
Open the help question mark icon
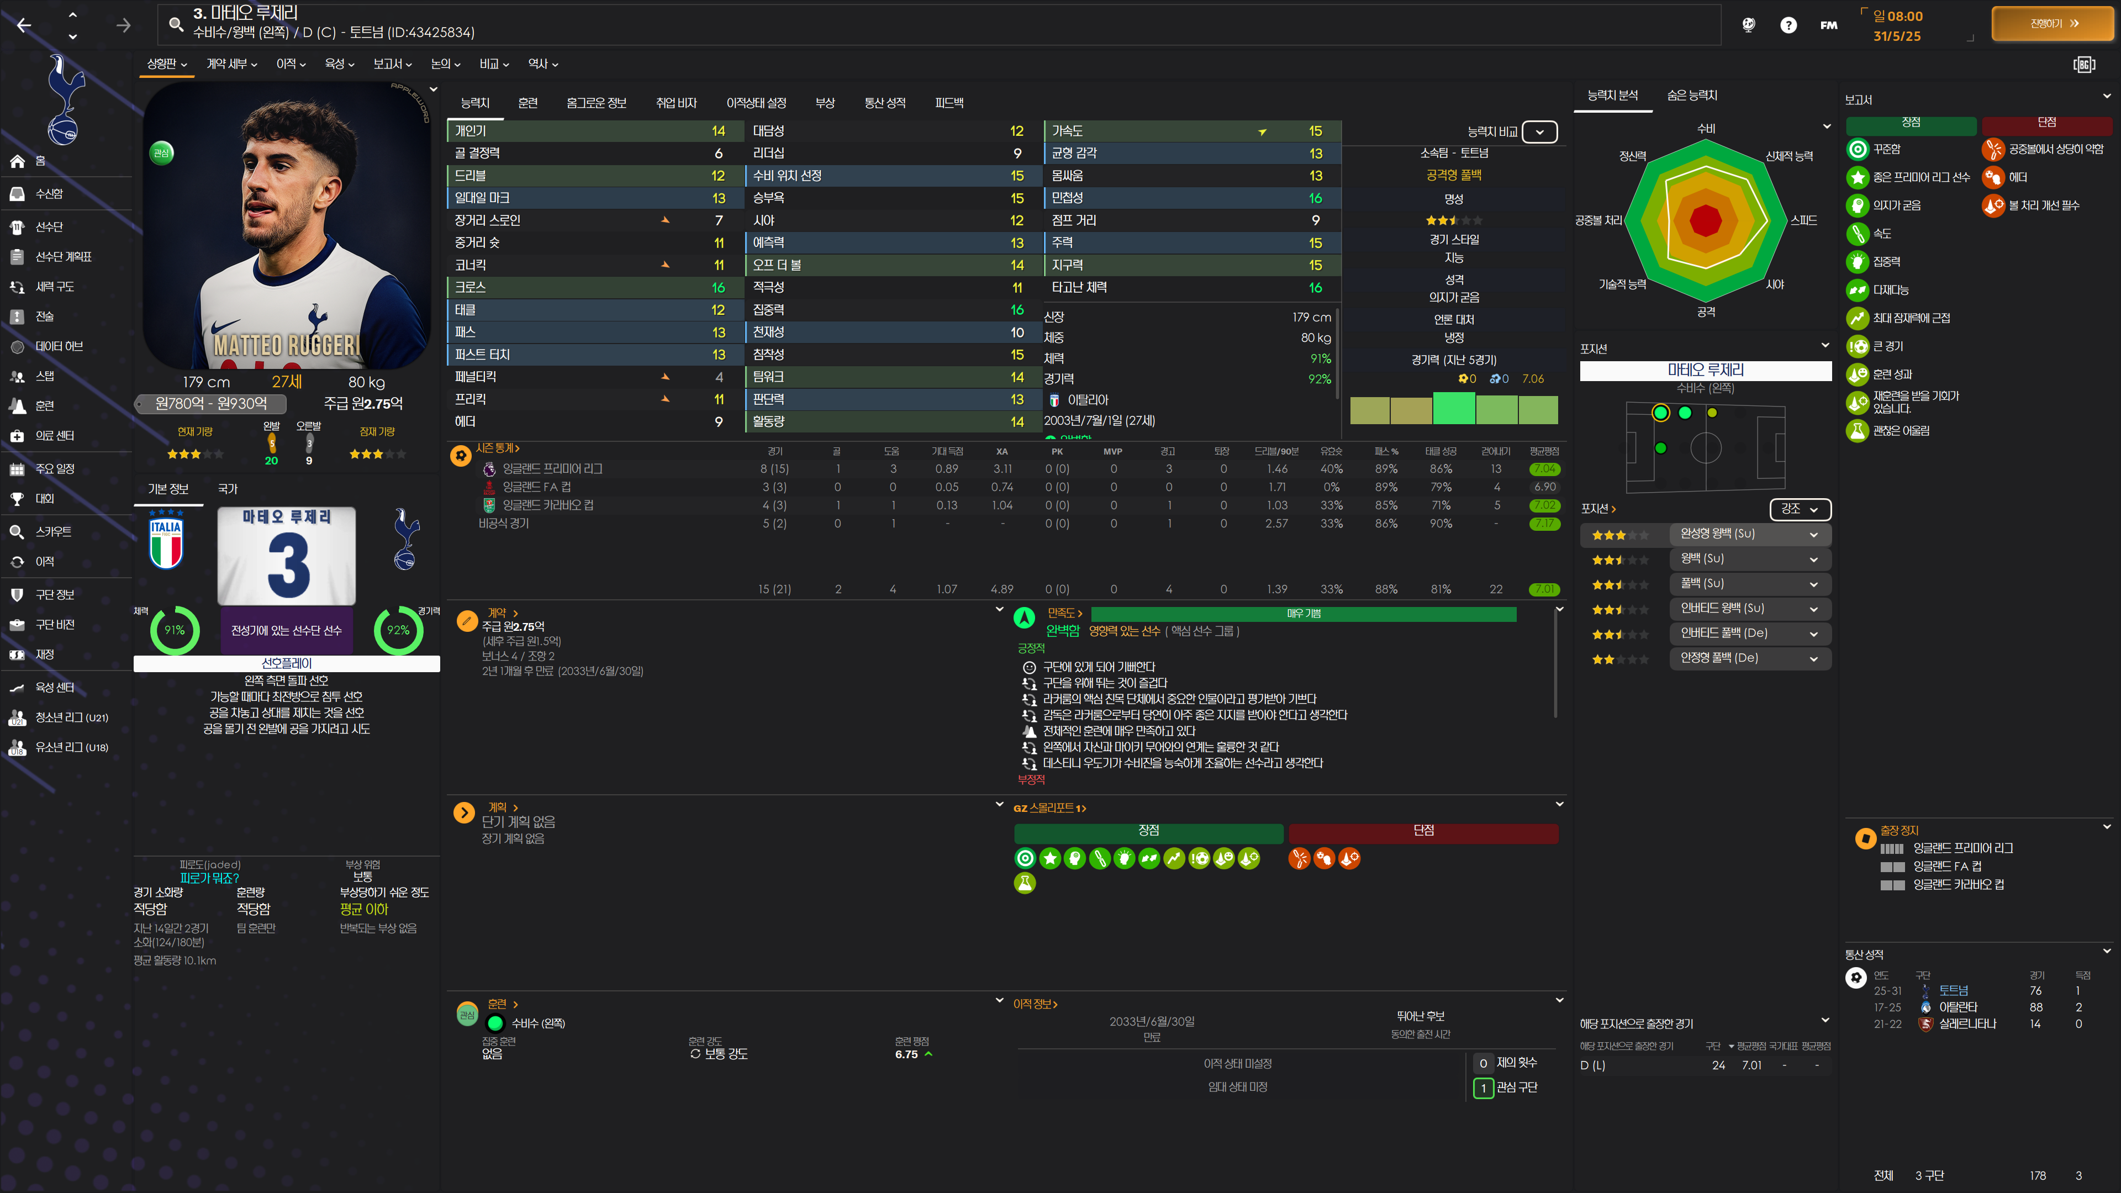point(1787,25)
